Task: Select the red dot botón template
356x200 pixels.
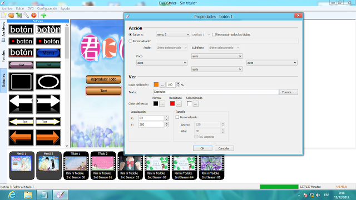Action: tap(21, 41)
